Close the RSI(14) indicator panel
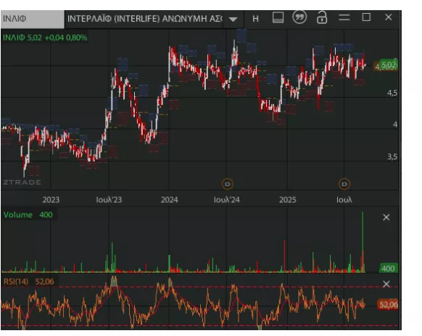Viewport: 422px width, 336px height. pos(386,284)
